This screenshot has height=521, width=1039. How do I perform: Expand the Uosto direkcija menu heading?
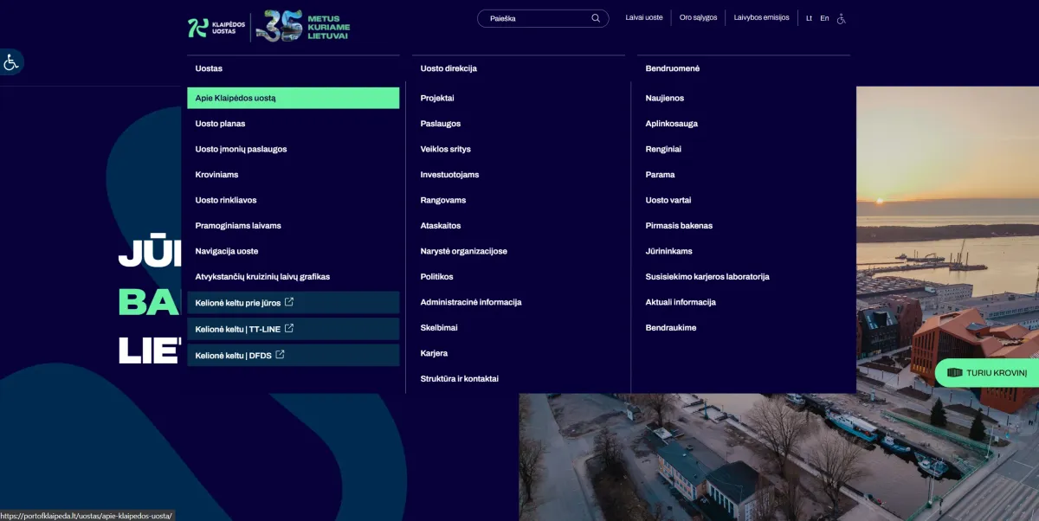(x=449, y=68)
